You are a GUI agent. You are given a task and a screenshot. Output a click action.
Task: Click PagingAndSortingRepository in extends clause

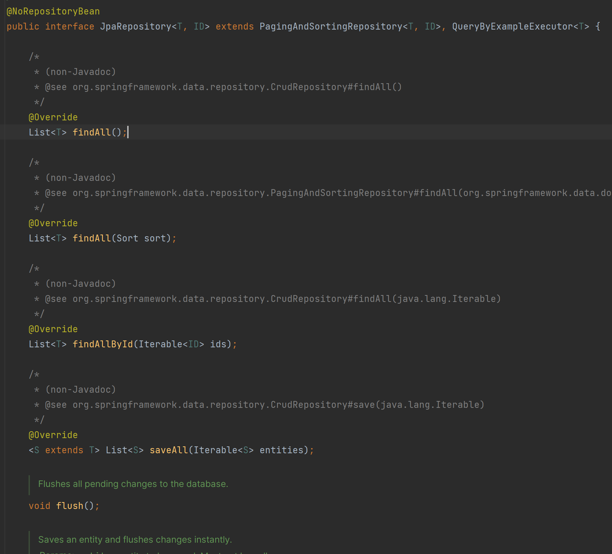[331, 26]
